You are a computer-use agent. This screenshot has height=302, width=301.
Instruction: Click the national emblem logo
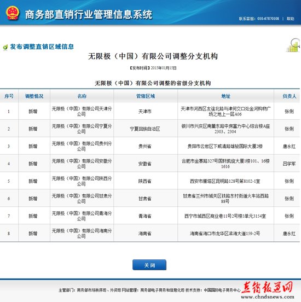(x=13, y=13)
